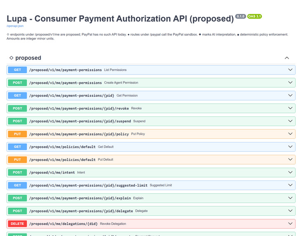The width and height of the screenshot is (302, 236).
Task: Click POST badge for the intent endpoint
Action: (x=17, y=173)
